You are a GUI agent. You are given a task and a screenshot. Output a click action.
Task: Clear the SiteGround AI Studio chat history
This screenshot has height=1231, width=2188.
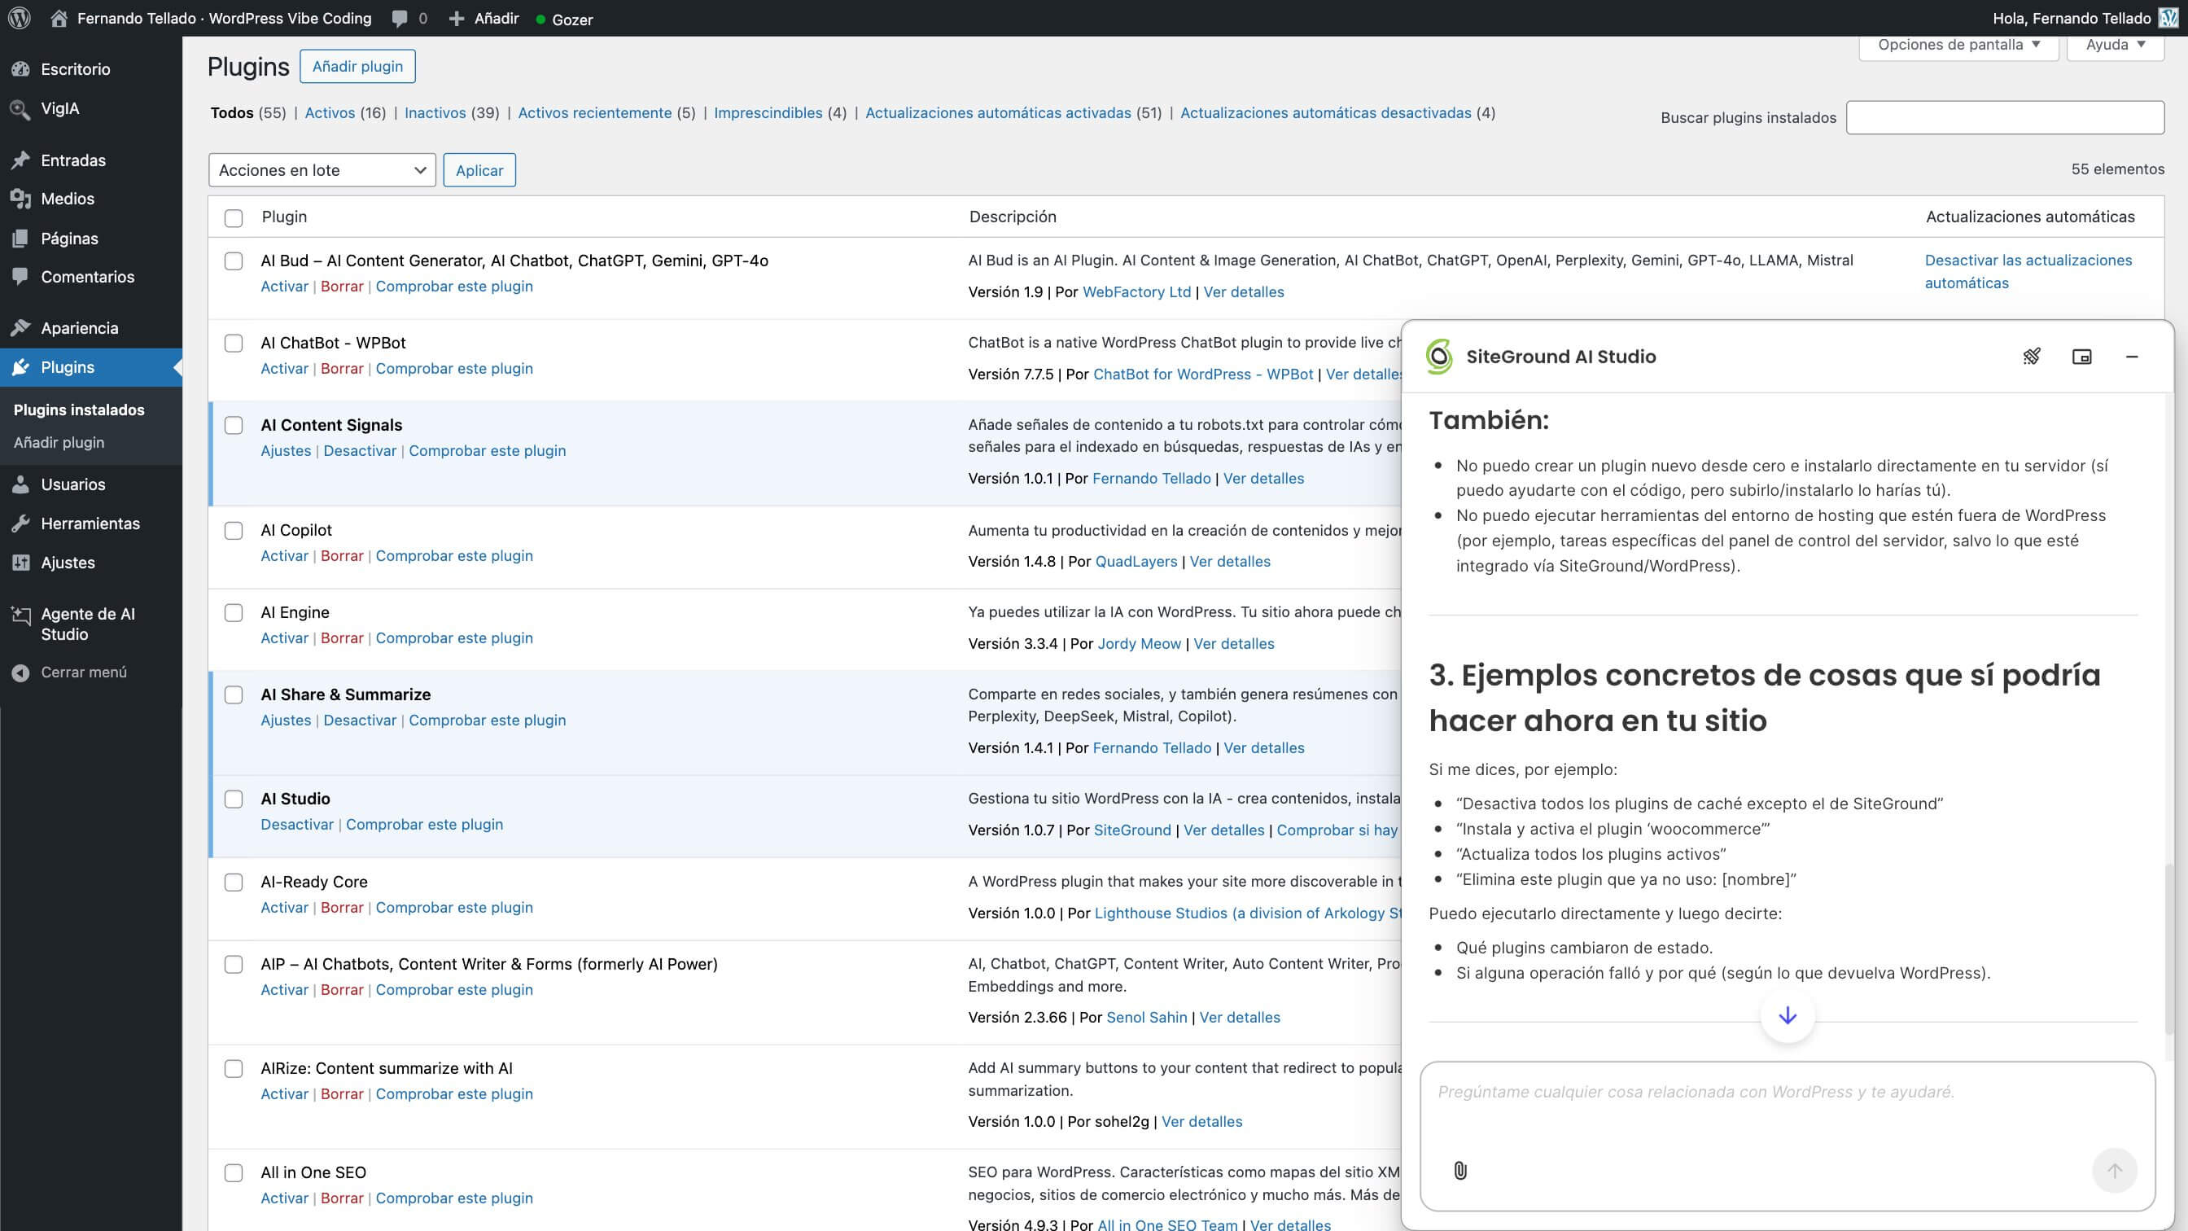(2033, 356)
